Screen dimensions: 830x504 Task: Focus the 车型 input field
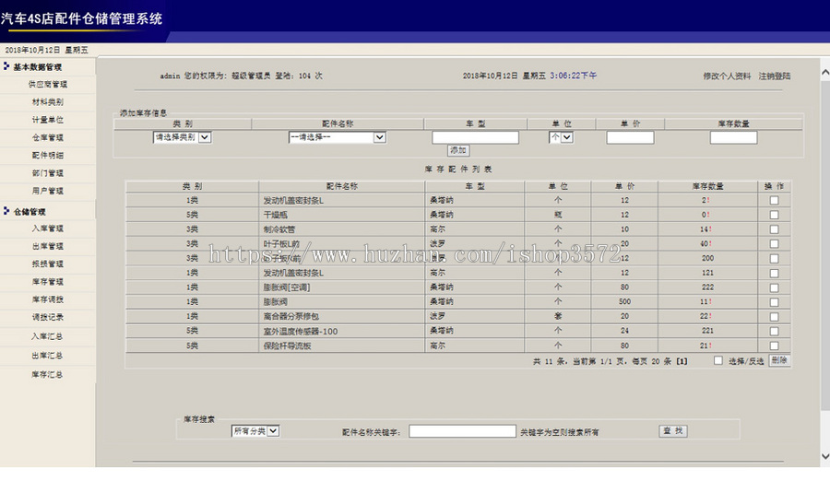(x=475, y=137)
